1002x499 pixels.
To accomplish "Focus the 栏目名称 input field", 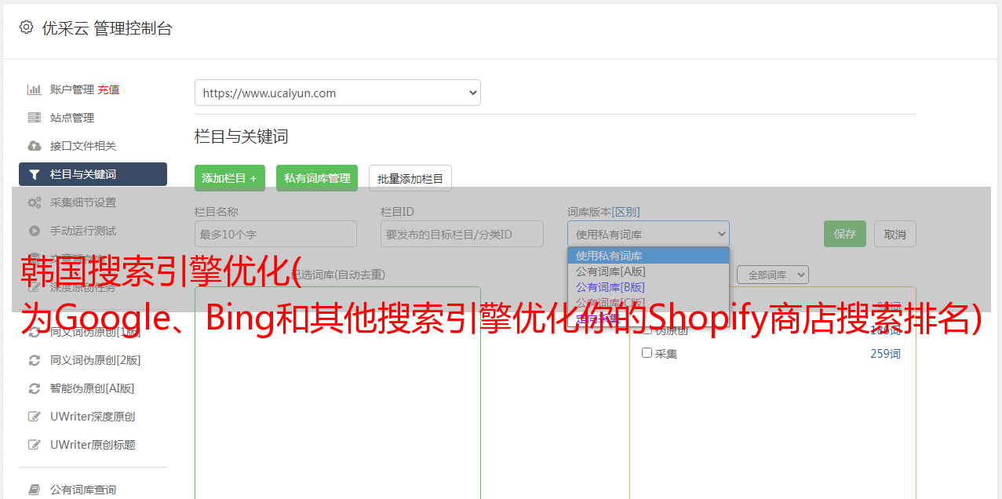I will [275, 234].
